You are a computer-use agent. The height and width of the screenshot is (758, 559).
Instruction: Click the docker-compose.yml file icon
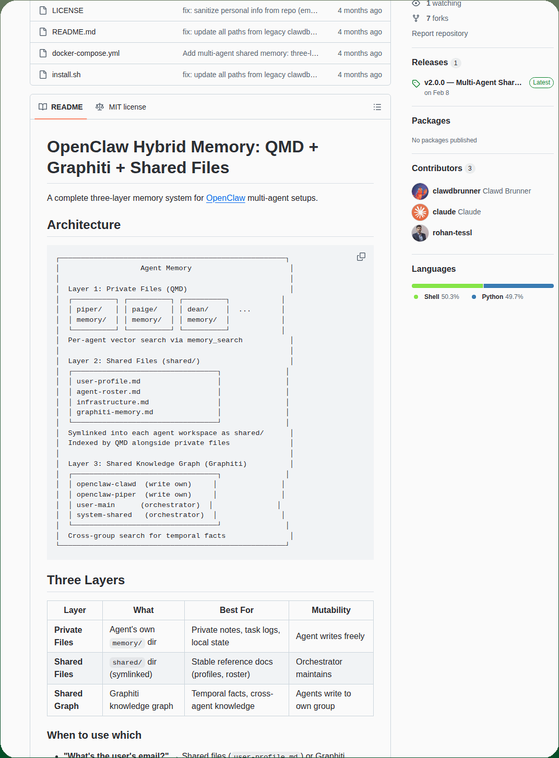pos(43,53)
